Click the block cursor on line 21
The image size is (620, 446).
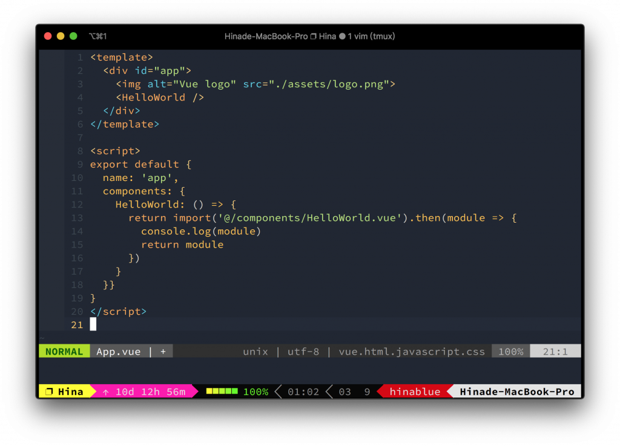(93, 324)
